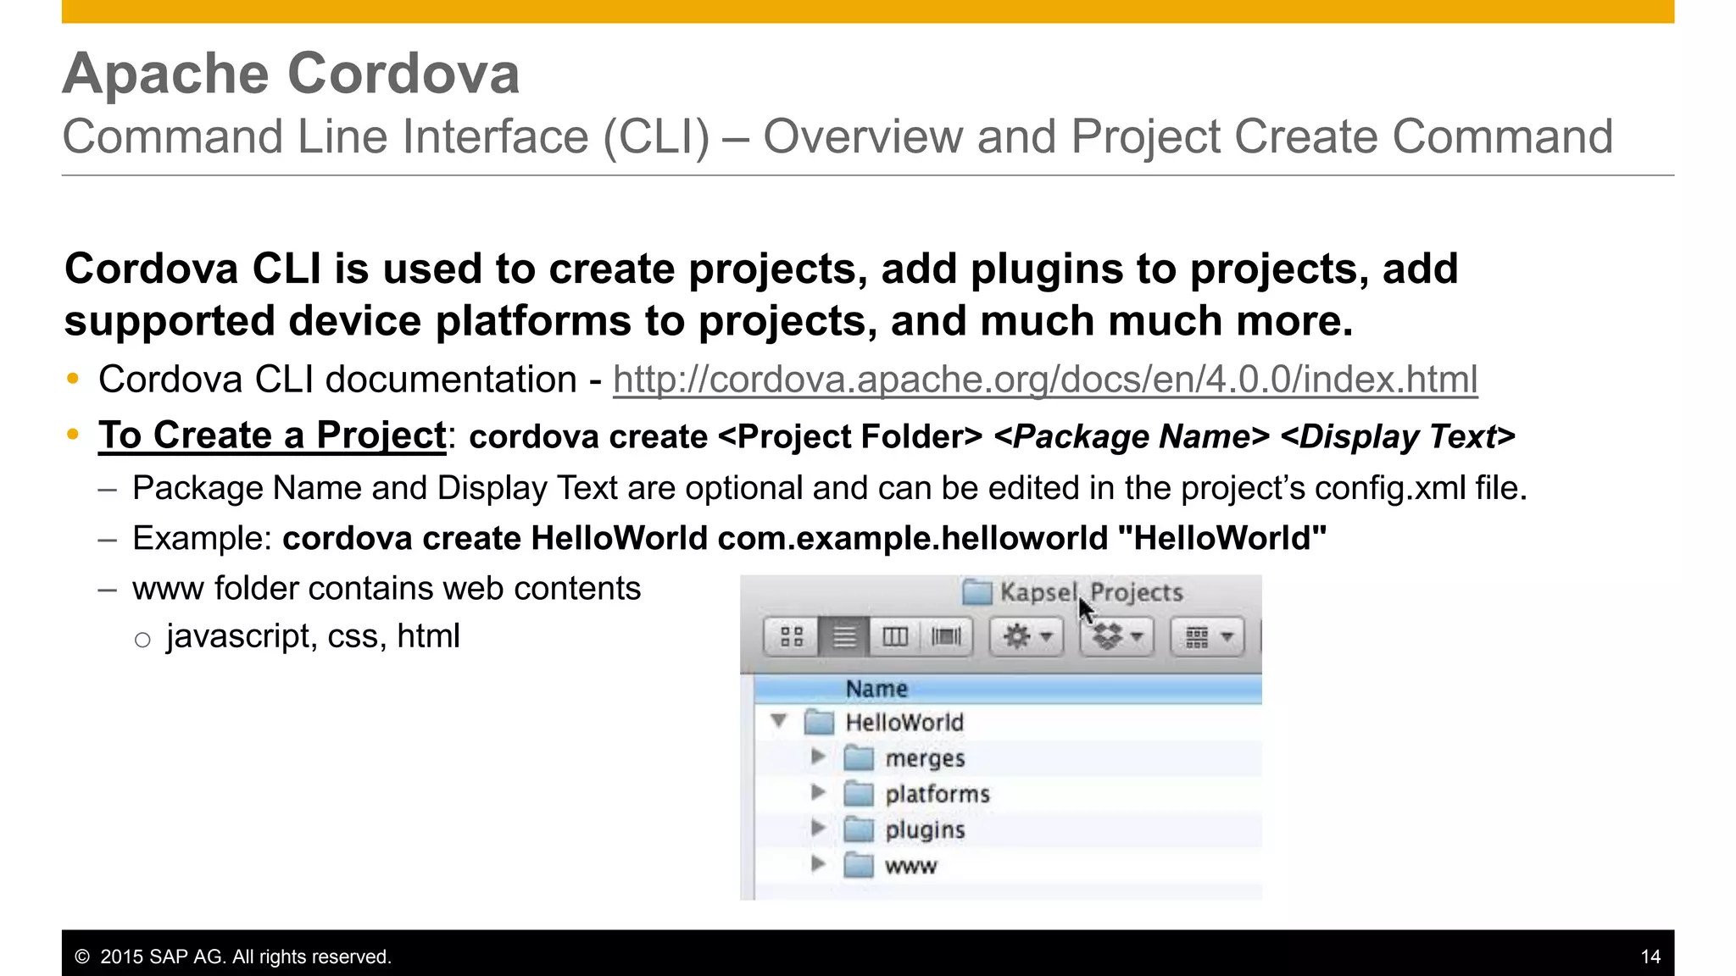This screenshot has height=976, width=1736.
Task: Click the 'merges' folder name
Action: pyautogui.click(x=925, y=758)
